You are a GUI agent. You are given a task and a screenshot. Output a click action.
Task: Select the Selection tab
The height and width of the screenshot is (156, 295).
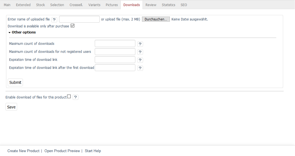(x=57, y=5)
